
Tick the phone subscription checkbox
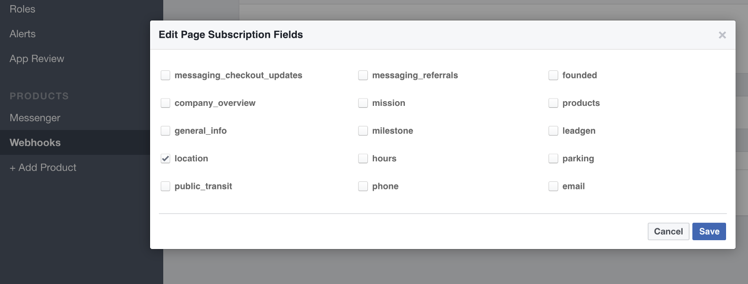(363, 187)
